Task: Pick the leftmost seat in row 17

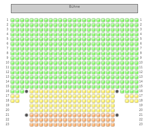Action: click(x=13, y=96)
